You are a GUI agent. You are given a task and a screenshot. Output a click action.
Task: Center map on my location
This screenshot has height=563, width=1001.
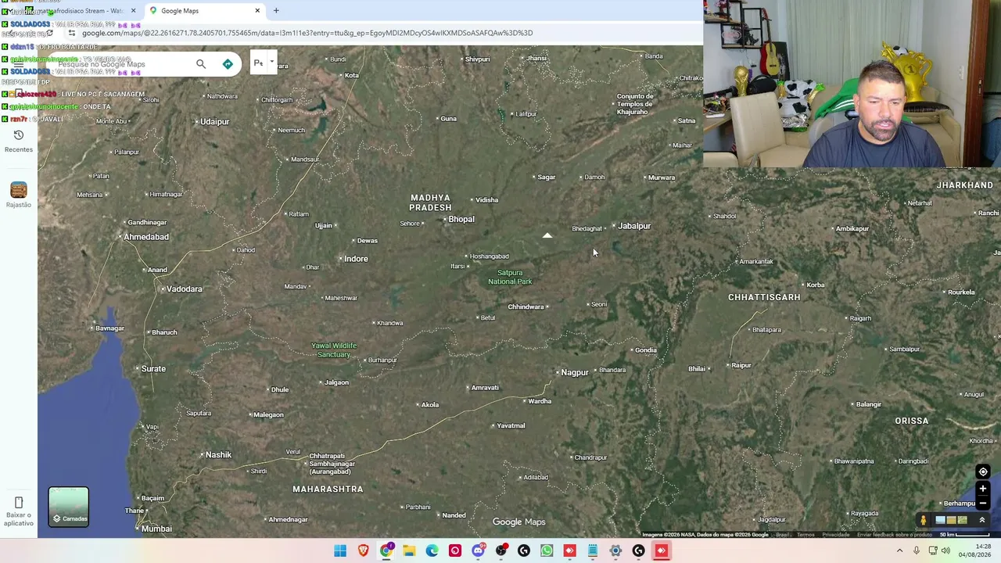coord(983,472)
